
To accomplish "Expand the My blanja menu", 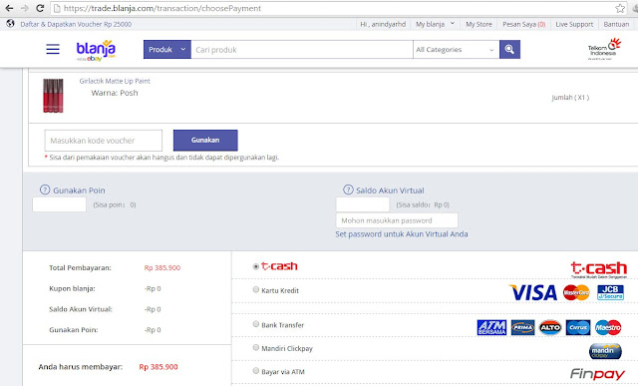I will (x=435, y=24).
